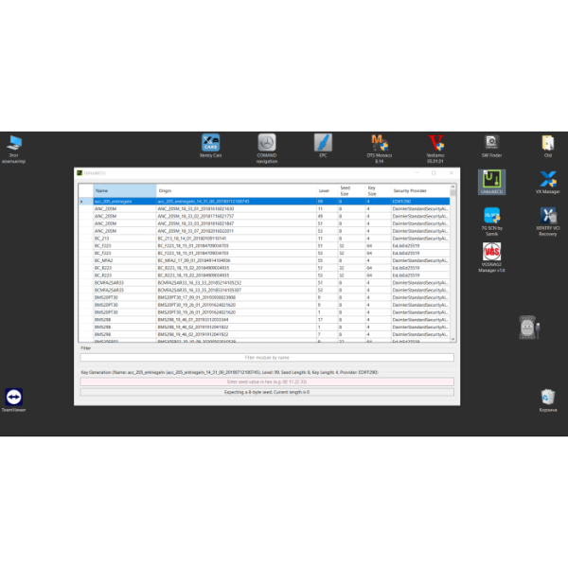568x568 pixels.
Task: Open the Xentry Cars desktop icon
Action: click(210, 143)
